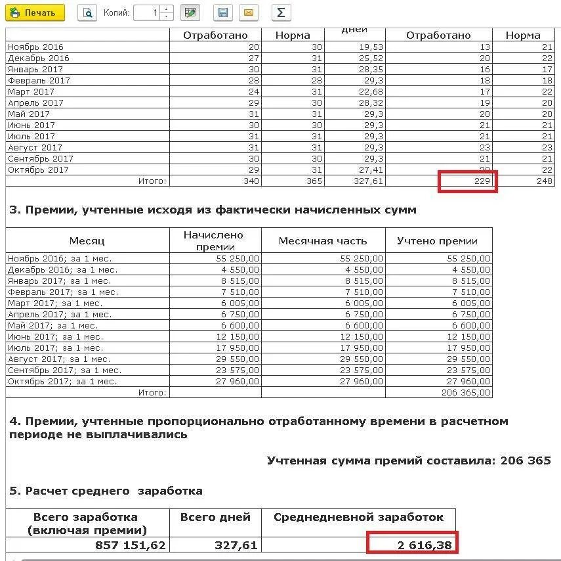Select the Март 2017; за 1 мес. row
561x561 pixels.
[249, 303]
